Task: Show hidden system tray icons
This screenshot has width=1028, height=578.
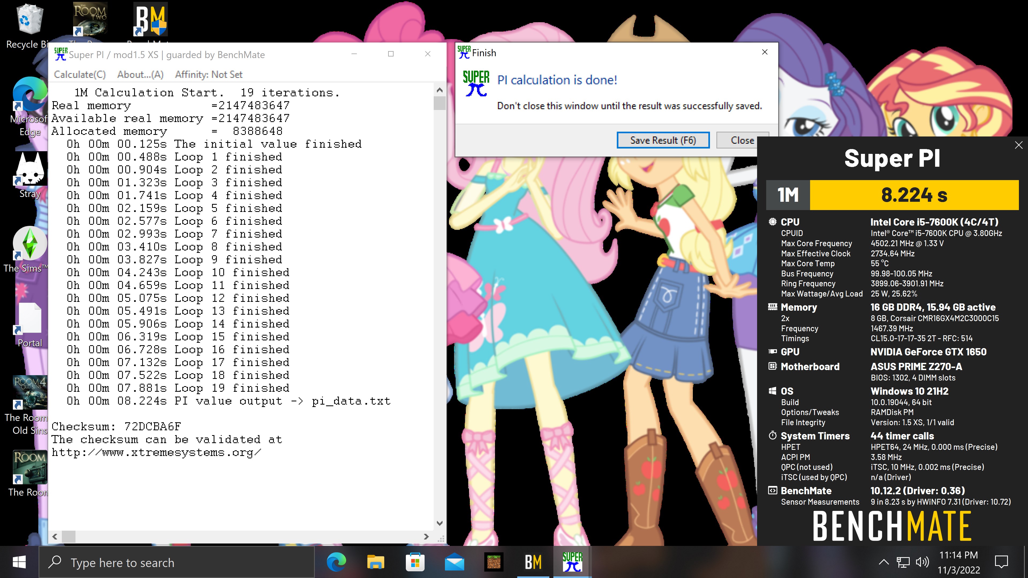Action: (x=883, y=562)
